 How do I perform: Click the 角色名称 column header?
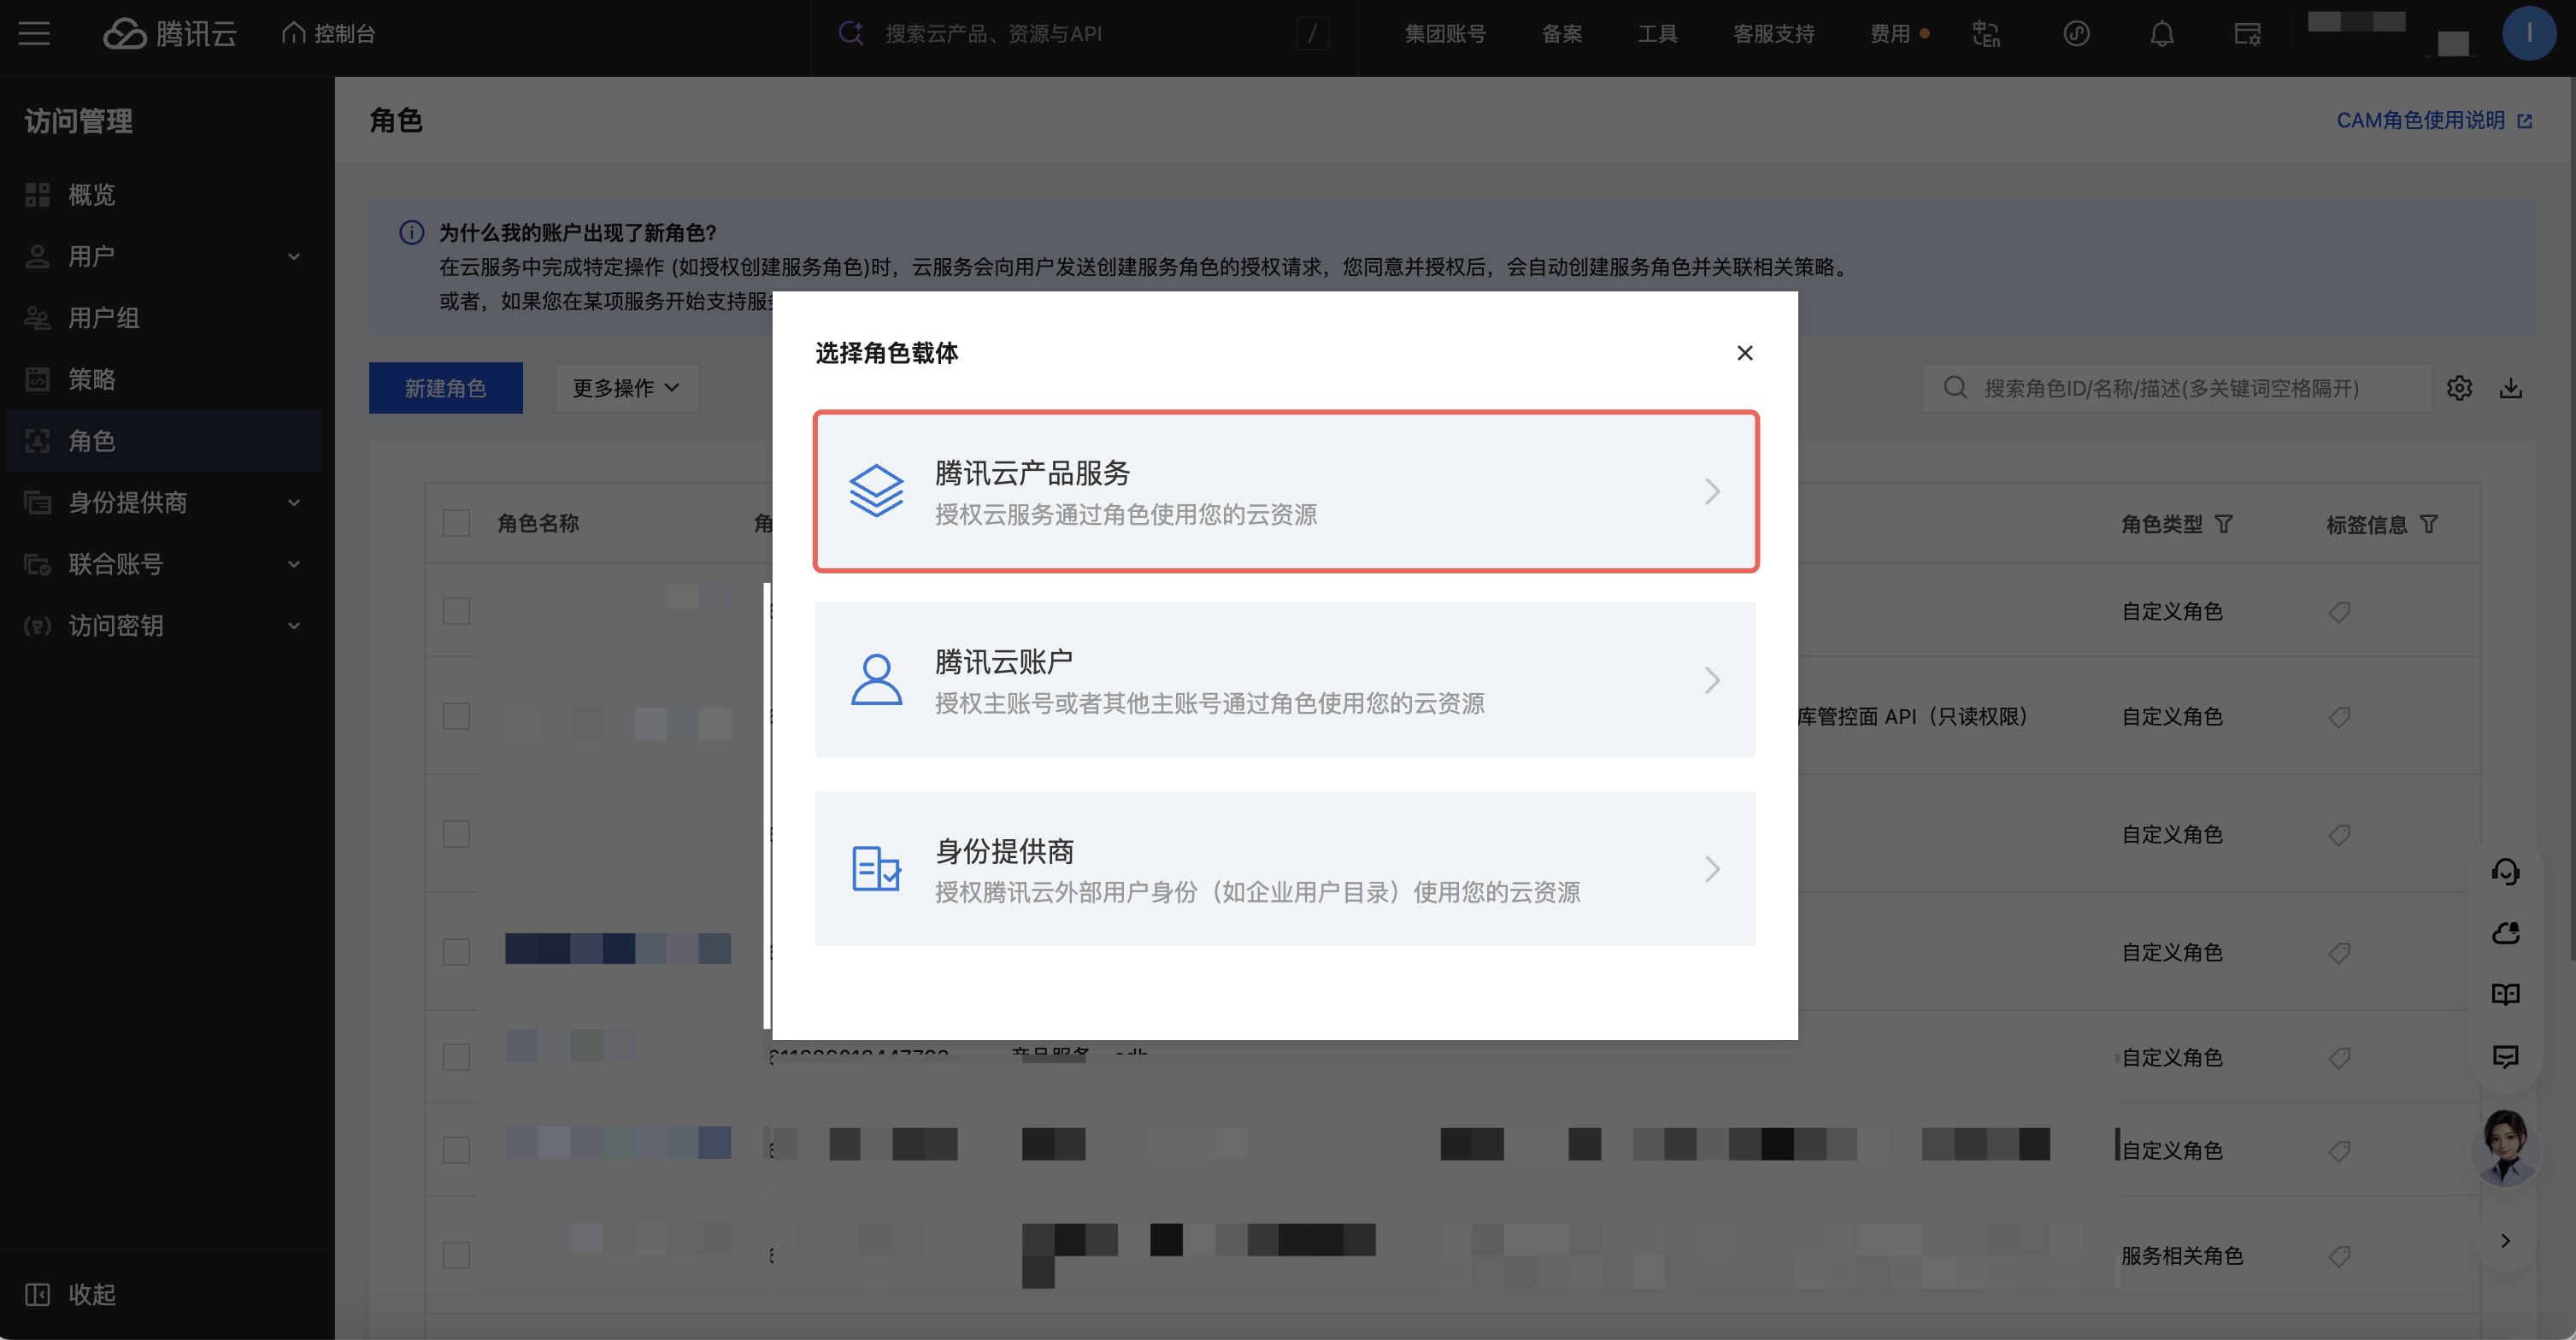[538, 523]
